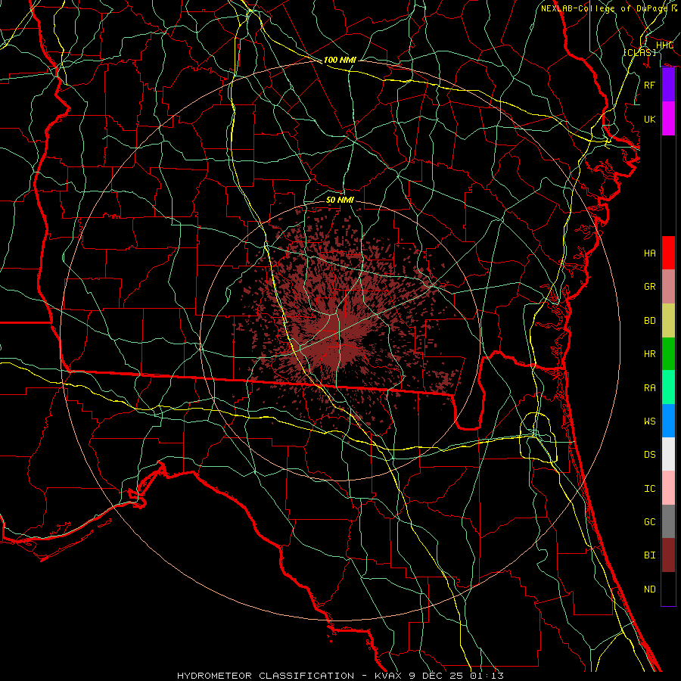Click the 'RF' legend label
681x681 pixels.
point(650,85)
